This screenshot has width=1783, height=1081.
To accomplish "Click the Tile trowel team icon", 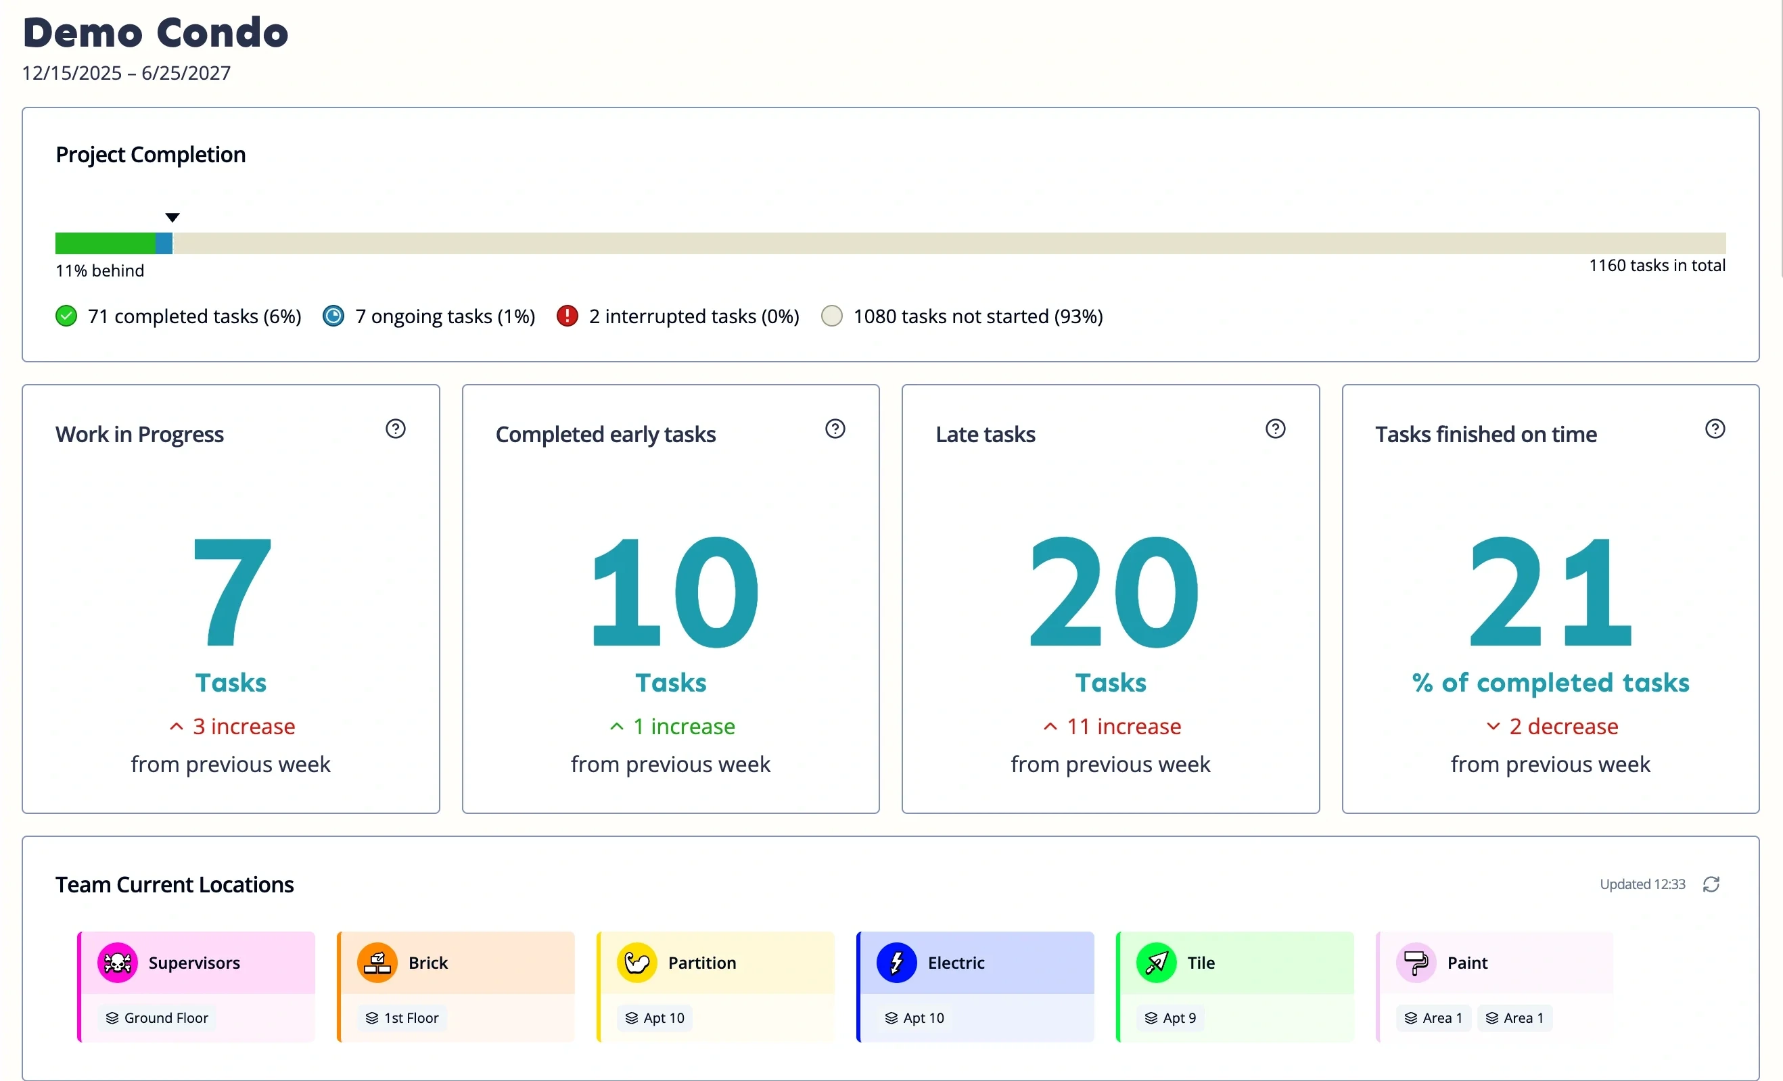I will click(1157, 963).
